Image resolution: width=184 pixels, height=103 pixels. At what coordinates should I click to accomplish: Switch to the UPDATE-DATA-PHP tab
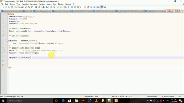(x=82, y=11)
